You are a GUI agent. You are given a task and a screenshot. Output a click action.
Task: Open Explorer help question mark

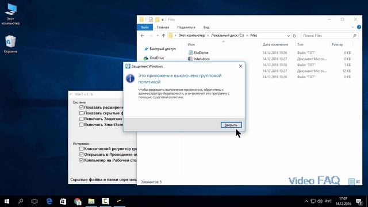pyautogui.click(x=359, y=27)
